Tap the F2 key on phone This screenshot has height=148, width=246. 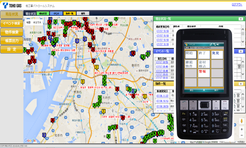[x=193, y=105]
